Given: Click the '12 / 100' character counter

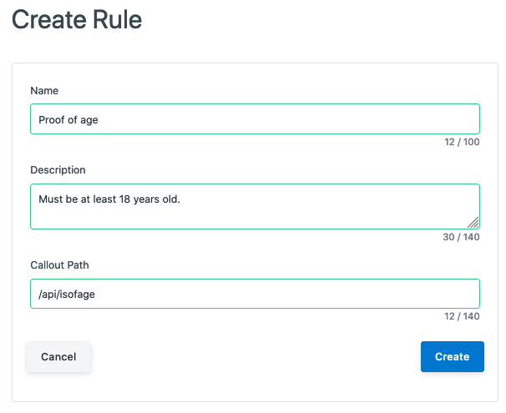Looking at the screenshot, I should 462,142.
